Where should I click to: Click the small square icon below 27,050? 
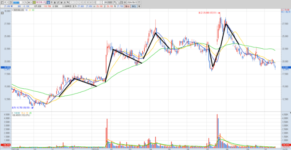tap(2, 13)
